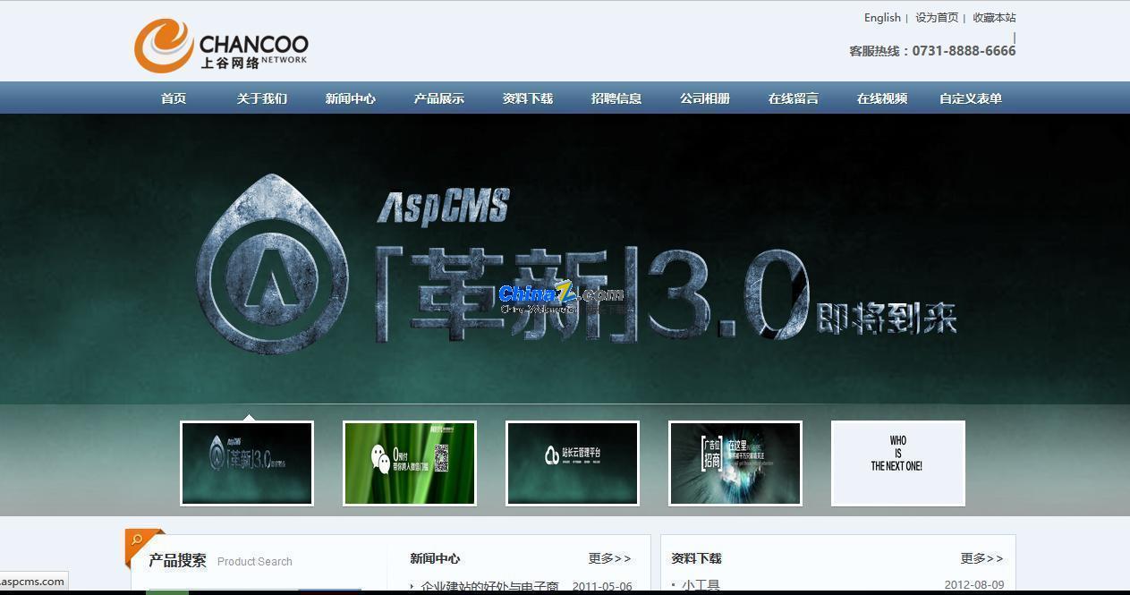
Task: Click the 收藏本站 link
Action: click(994, 17)
